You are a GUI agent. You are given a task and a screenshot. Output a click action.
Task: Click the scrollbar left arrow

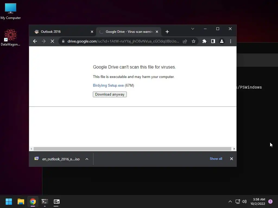click(31, 149)
